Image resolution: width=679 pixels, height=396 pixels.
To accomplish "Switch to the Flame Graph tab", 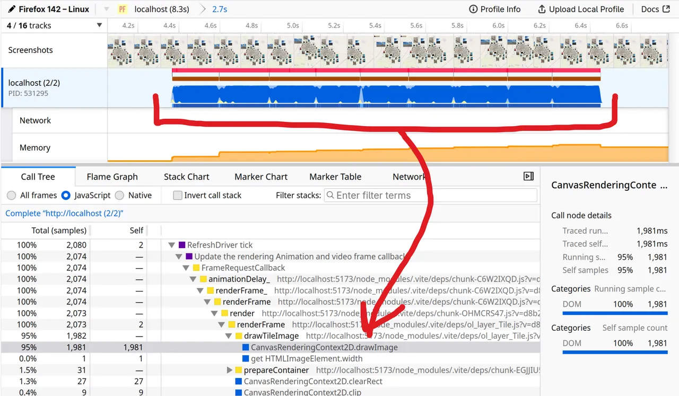I will 112,177.
